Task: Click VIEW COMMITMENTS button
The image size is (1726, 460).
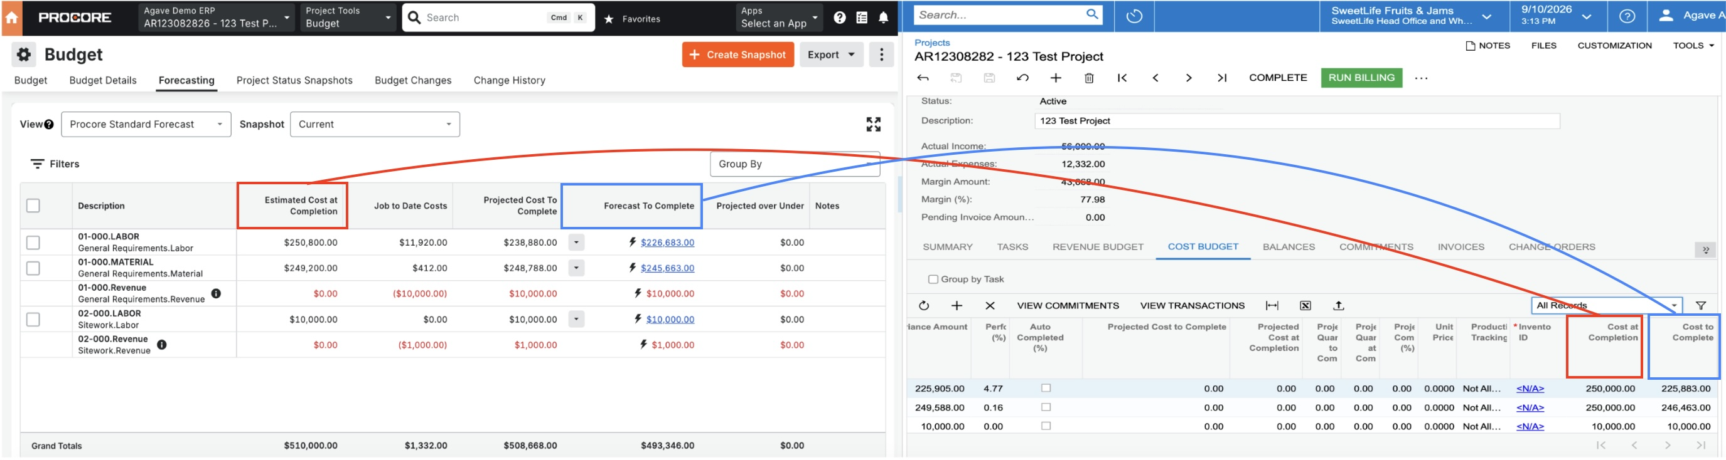Action: click(x=1068, y=306)
